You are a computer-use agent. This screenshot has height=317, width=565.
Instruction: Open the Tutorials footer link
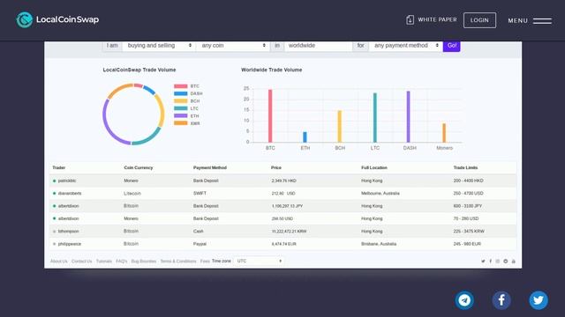(x=104, y=262)
